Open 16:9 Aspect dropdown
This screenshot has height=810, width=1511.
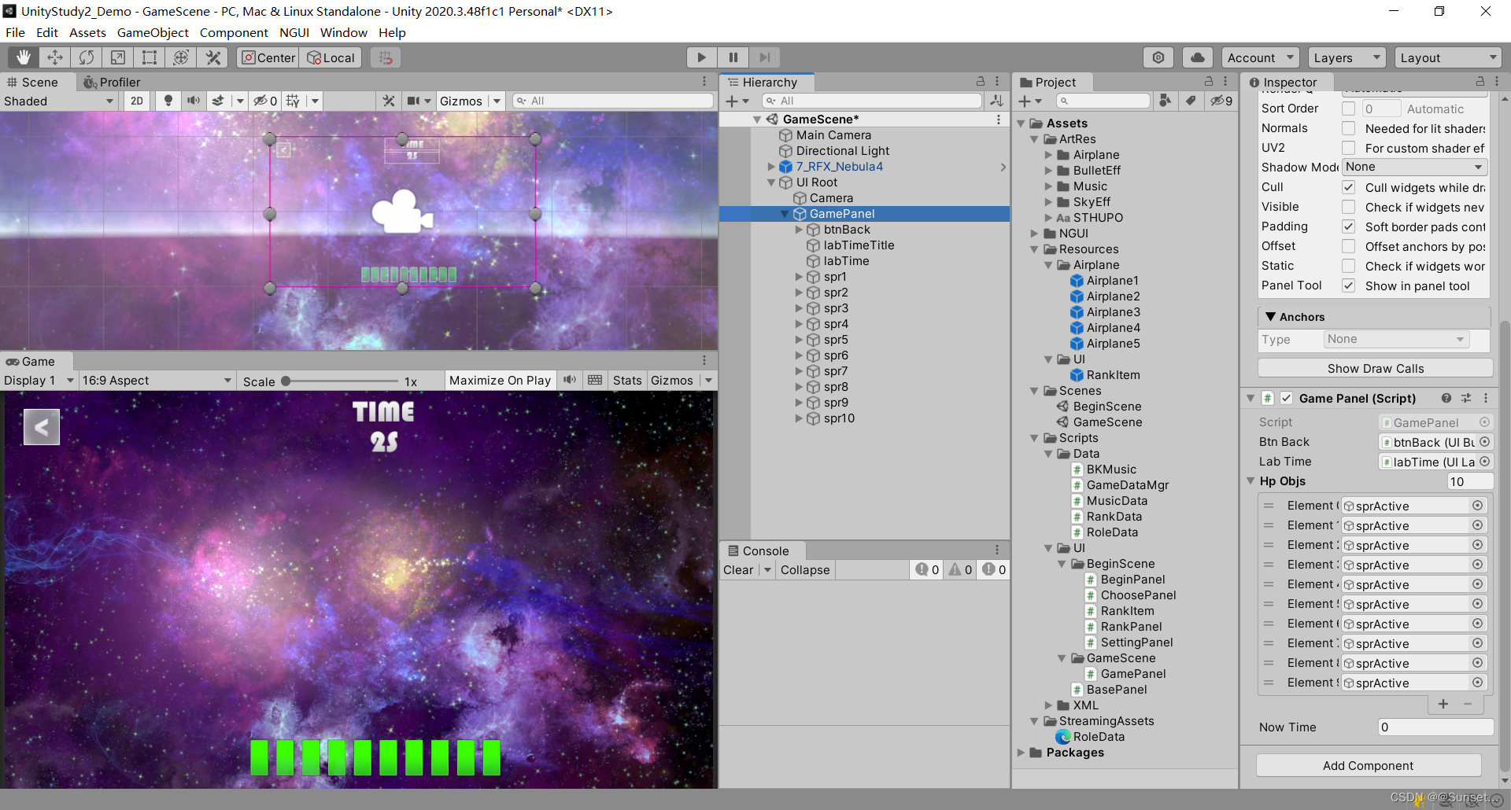pos(157,381)
